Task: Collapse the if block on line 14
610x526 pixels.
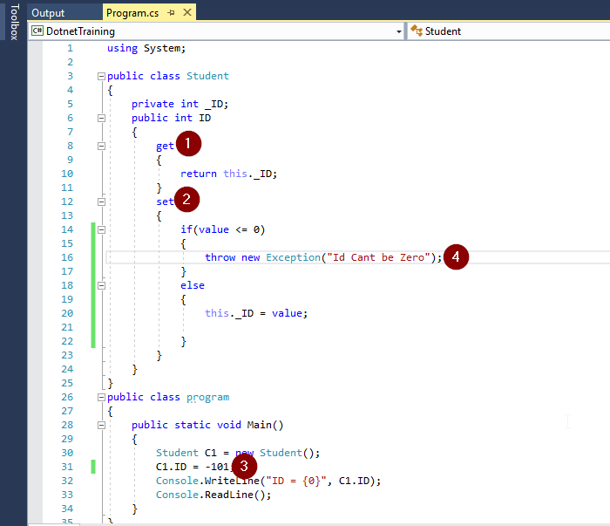Action: [x=101, y=229]
